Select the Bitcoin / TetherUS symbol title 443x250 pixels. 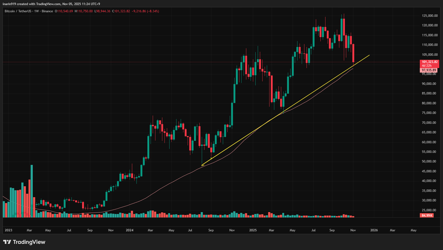pyautogui.click(x=18, y=11)
